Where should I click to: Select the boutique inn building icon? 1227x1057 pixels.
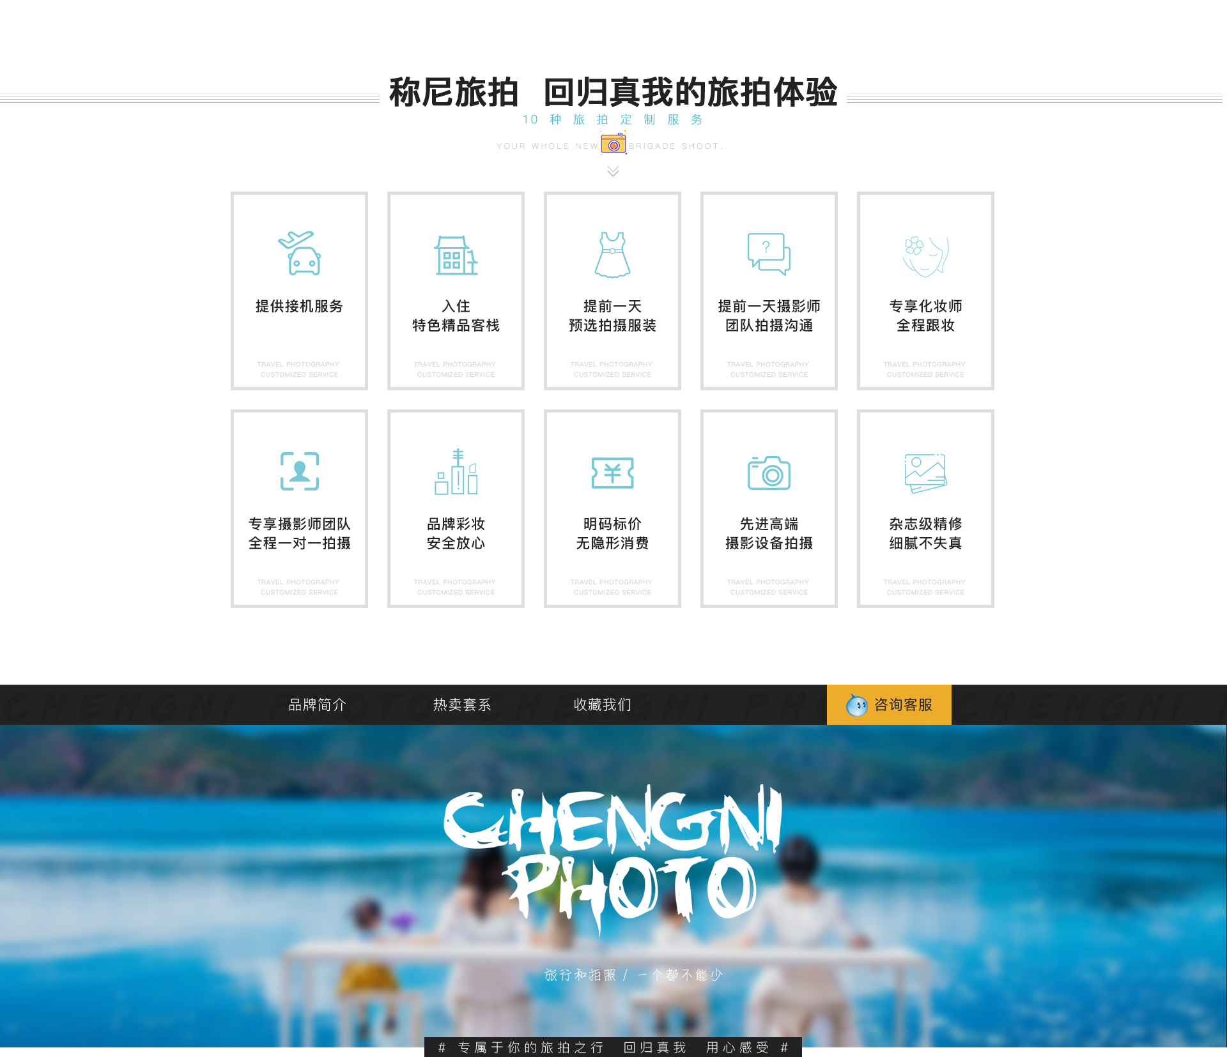456,255
